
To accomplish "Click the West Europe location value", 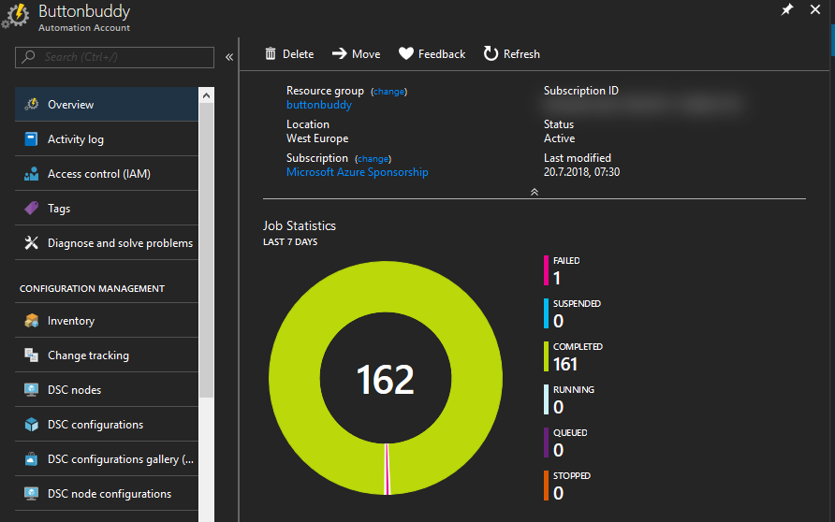I will click(317, 138).
